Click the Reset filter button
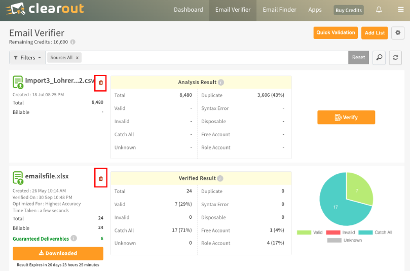The image size is (410, 271). pos(358,58)
